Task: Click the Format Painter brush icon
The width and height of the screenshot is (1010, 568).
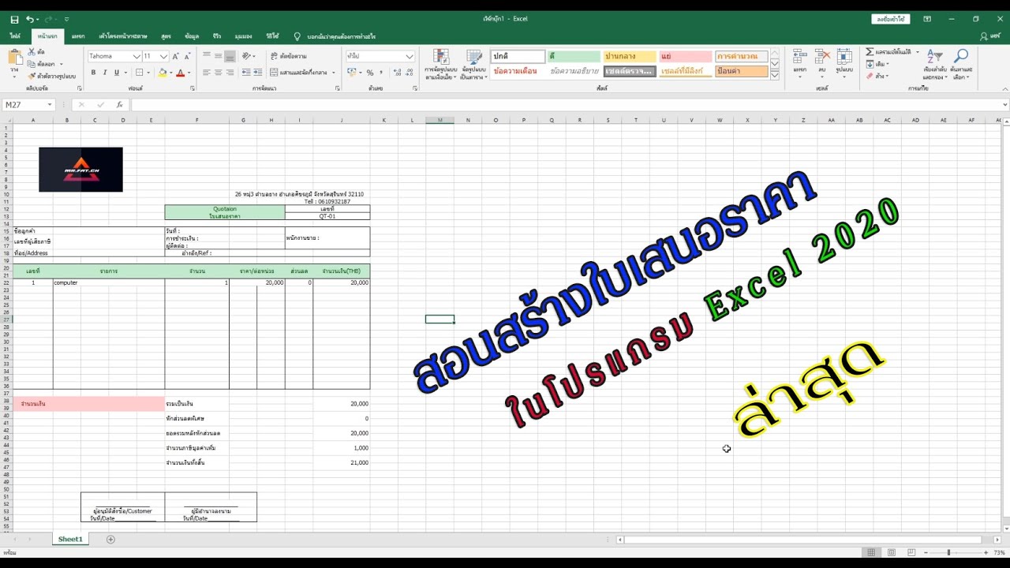Action: [x=32, y=76]
